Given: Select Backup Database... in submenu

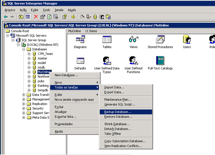Looking at the screenshot, I should click(126, 112).
